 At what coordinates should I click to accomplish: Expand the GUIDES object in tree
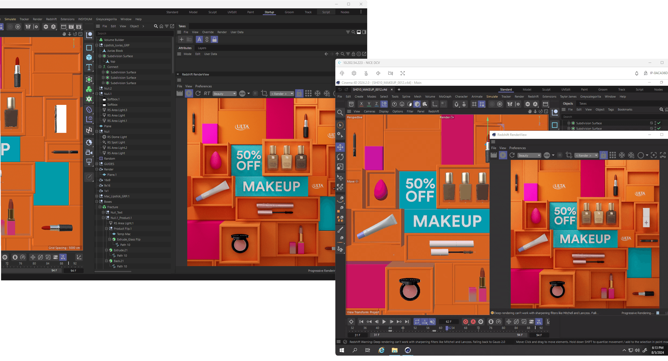(97, 164)
